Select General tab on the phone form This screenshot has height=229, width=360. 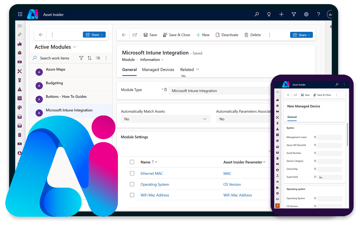point(292,117)
